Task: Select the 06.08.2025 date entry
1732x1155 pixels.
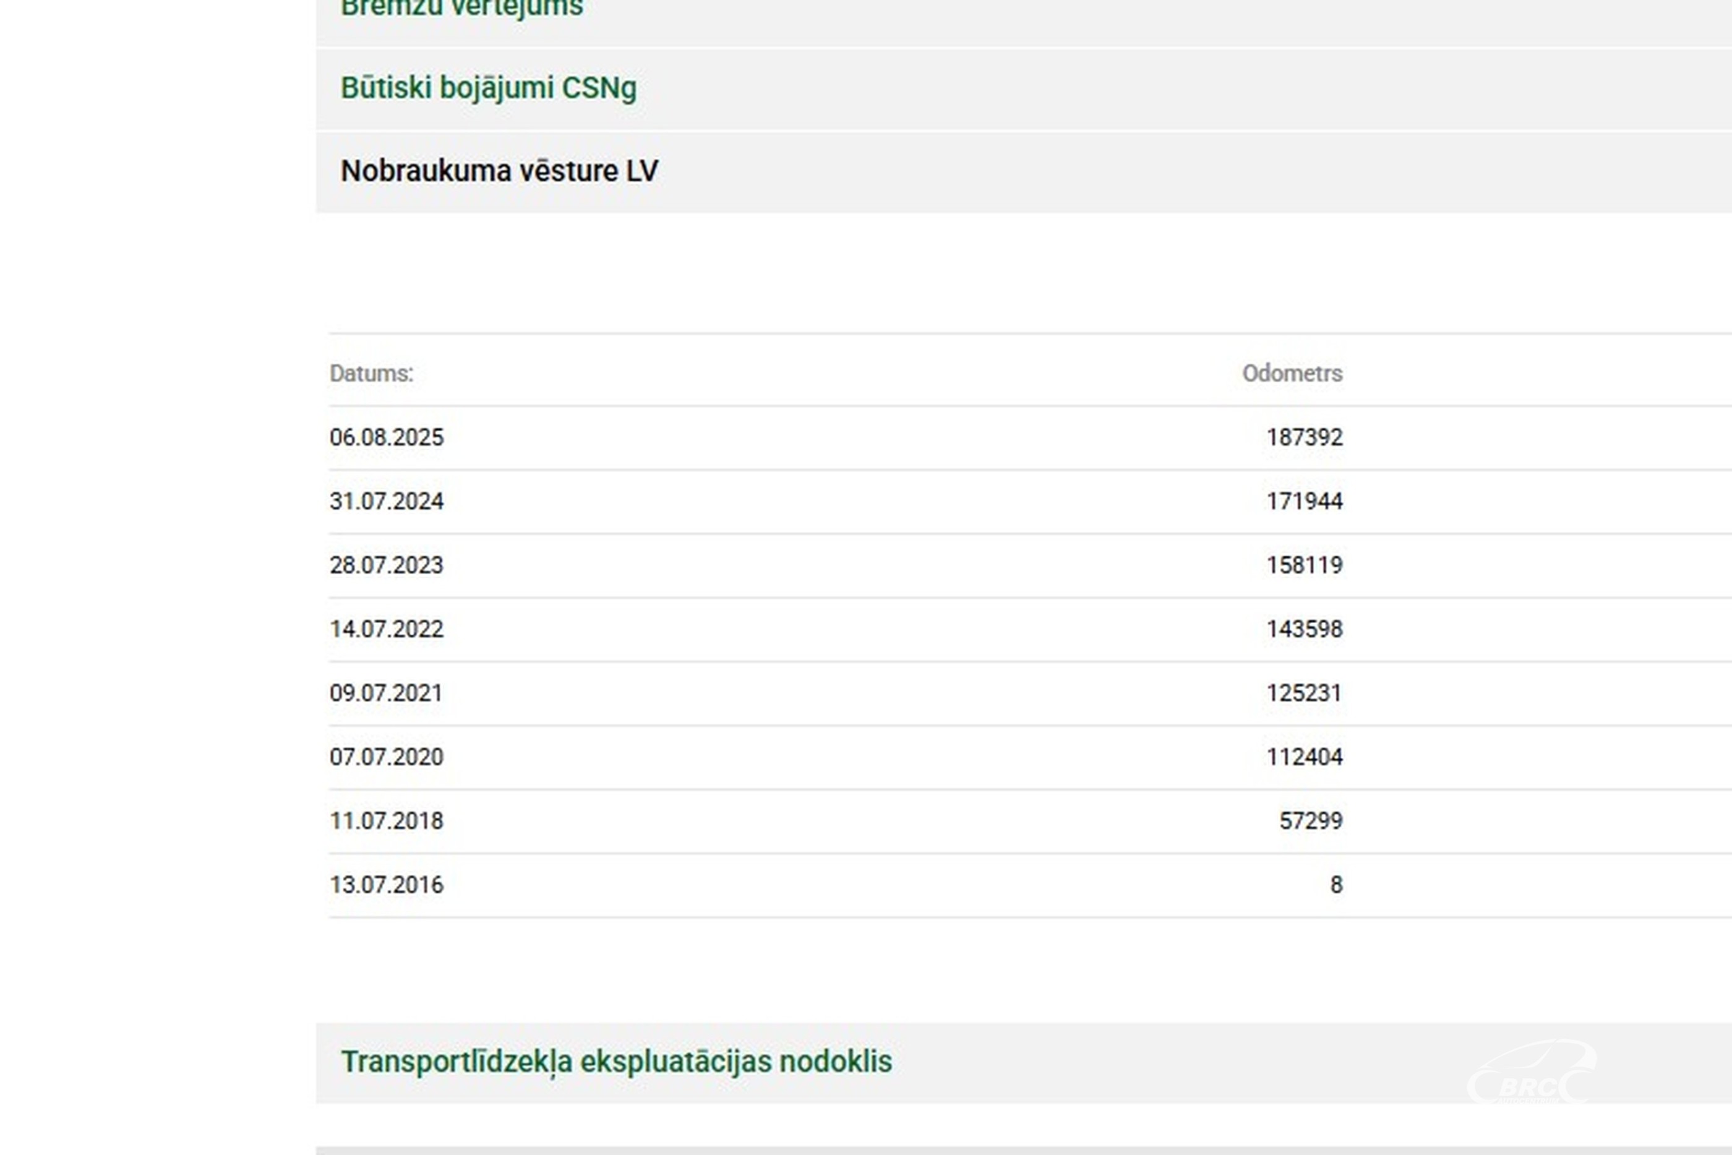Action: coord(387,437)
